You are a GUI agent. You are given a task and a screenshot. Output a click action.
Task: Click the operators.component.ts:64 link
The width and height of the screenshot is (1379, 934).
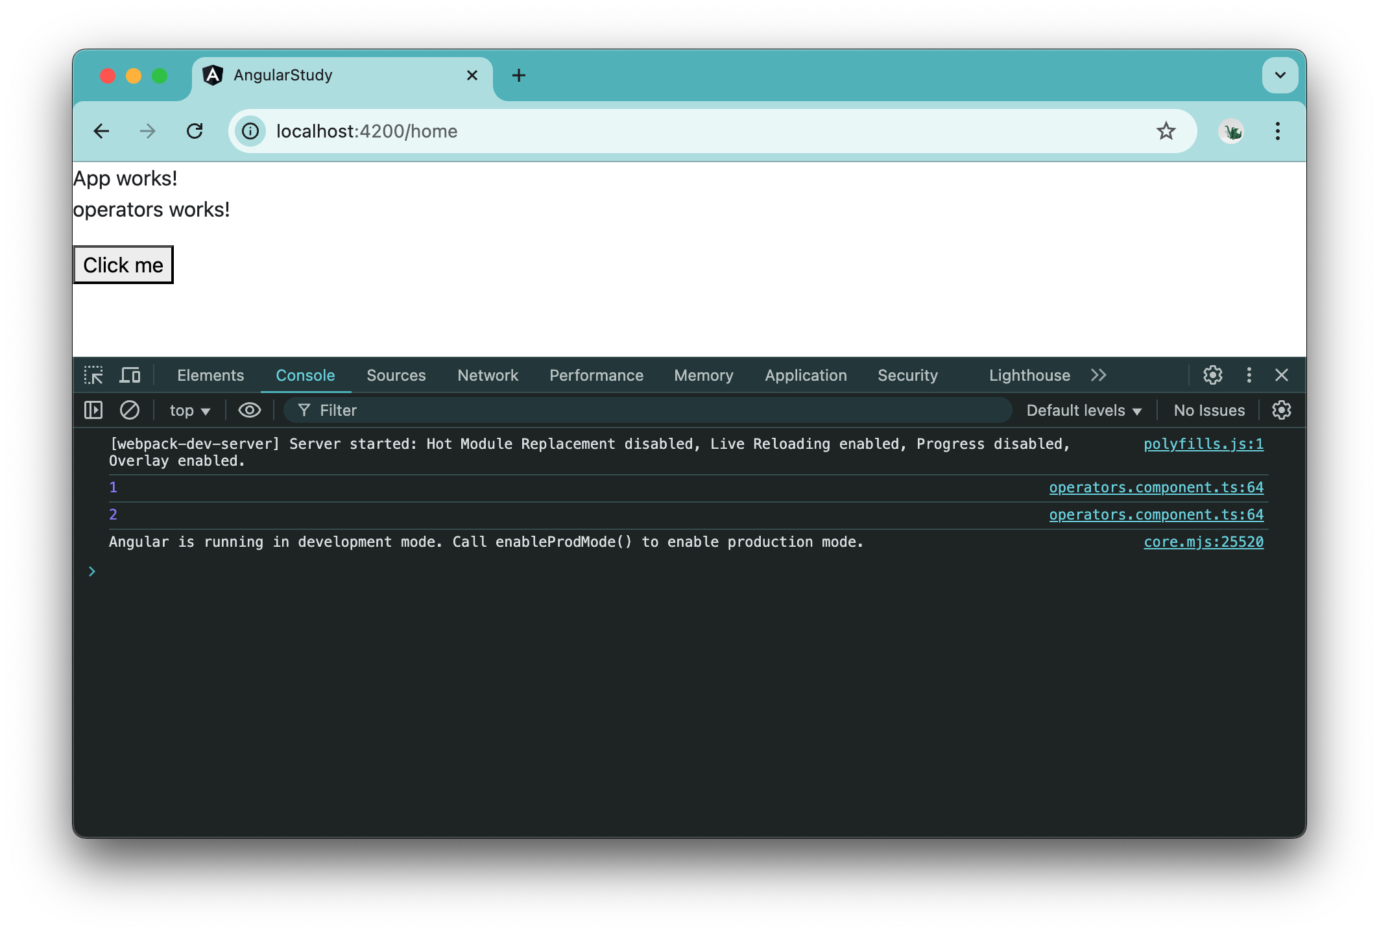(x=1156, y=487)
